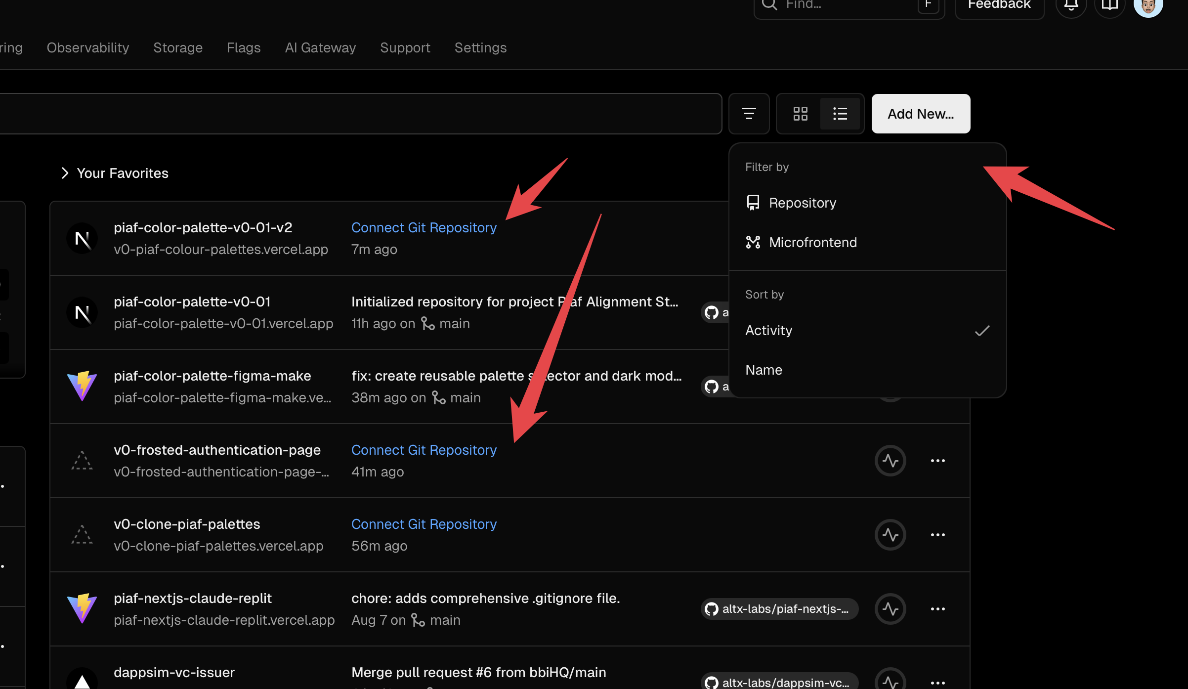Open more options for piaf-nextjs-claude-replit
The width and height of the screenshot is (1188, 689).
coord(937,609)
